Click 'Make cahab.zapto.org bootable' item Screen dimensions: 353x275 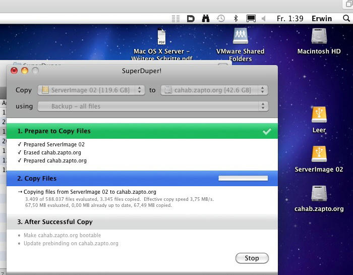62,235
